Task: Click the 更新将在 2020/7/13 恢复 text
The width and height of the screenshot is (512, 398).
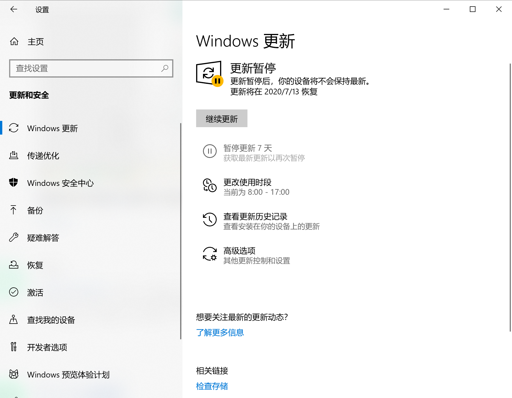Action: tap(274, 92)
